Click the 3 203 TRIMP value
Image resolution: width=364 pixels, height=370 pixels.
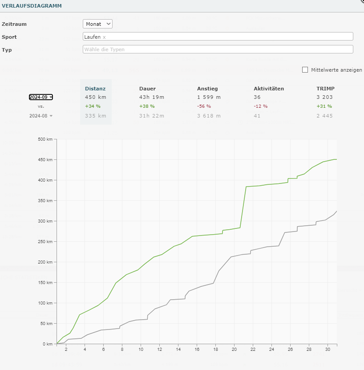(x=324, y=97)
